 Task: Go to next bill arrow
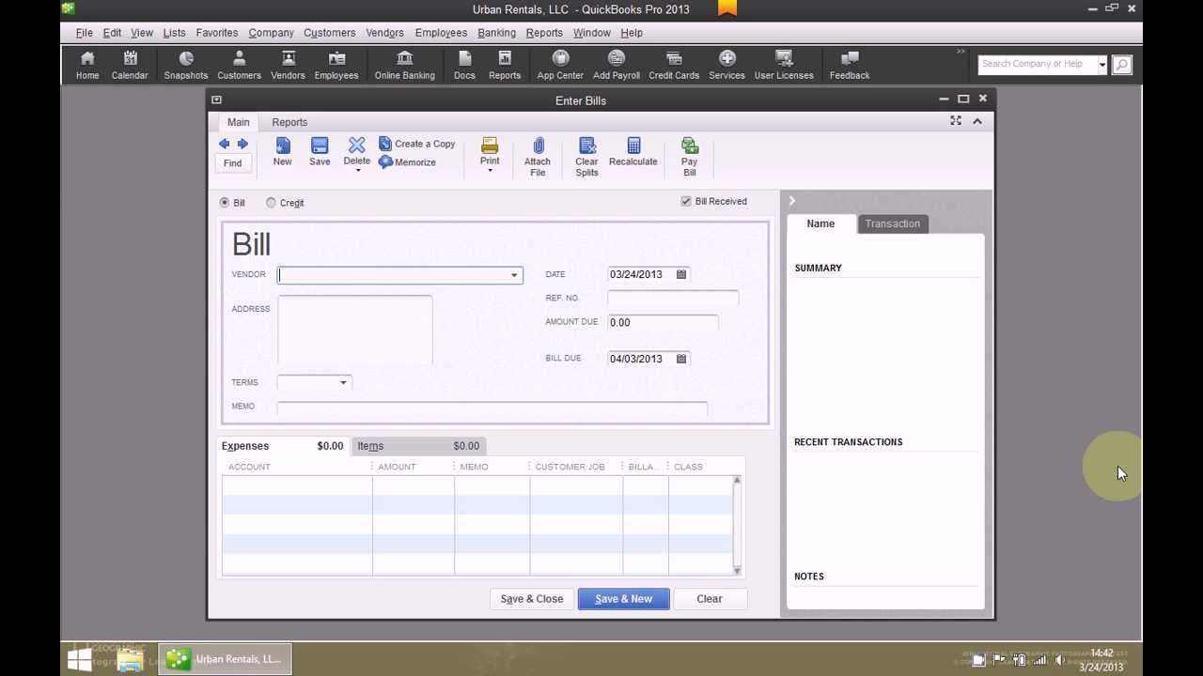242,144
